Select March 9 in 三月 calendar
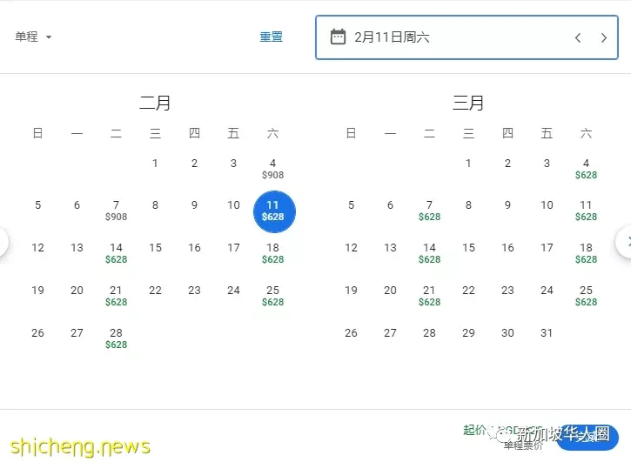631x462 pixels. pos(508,205)
